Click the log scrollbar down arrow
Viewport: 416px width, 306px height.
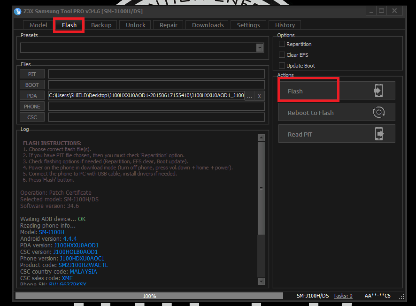(262, 281)
